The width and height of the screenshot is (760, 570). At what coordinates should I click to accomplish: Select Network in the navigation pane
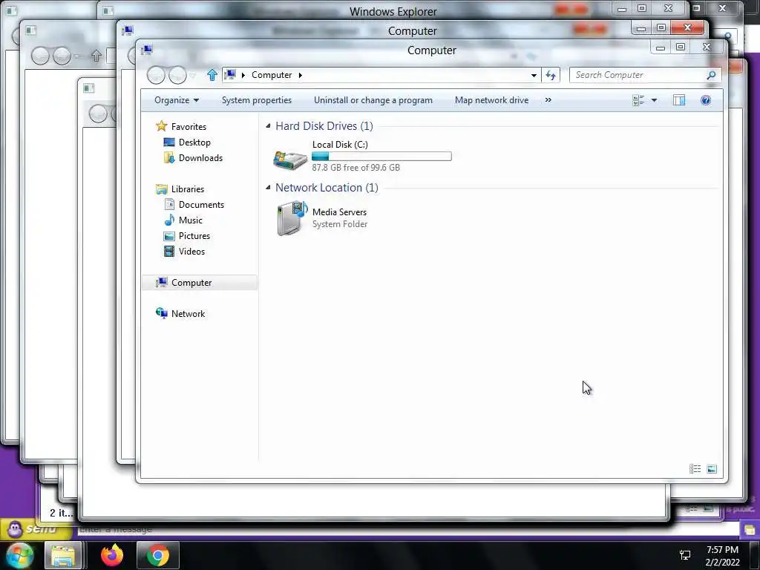(188, 314)
